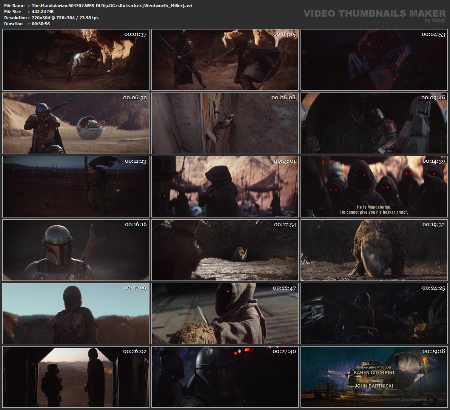
Task: Click the 'File Name' label
Action: click(x=14, y=6)
